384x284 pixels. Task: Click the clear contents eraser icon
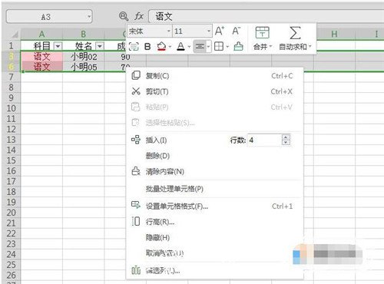(x=136, y=171)
